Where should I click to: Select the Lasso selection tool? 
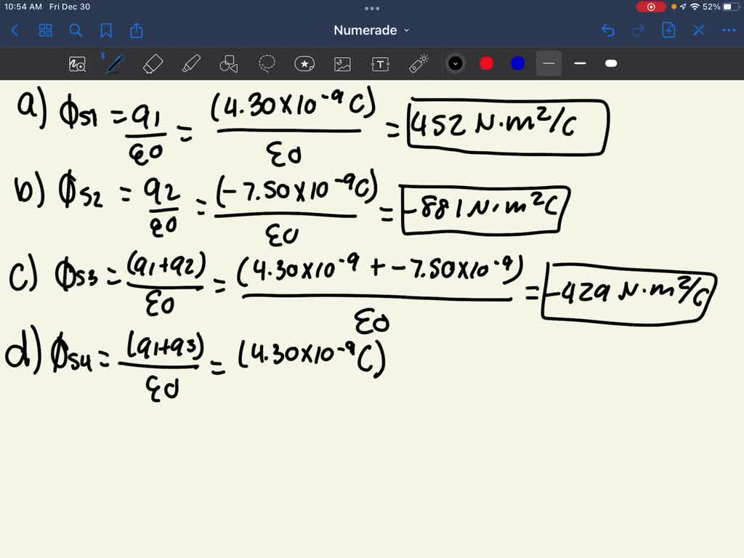[267, 63]
